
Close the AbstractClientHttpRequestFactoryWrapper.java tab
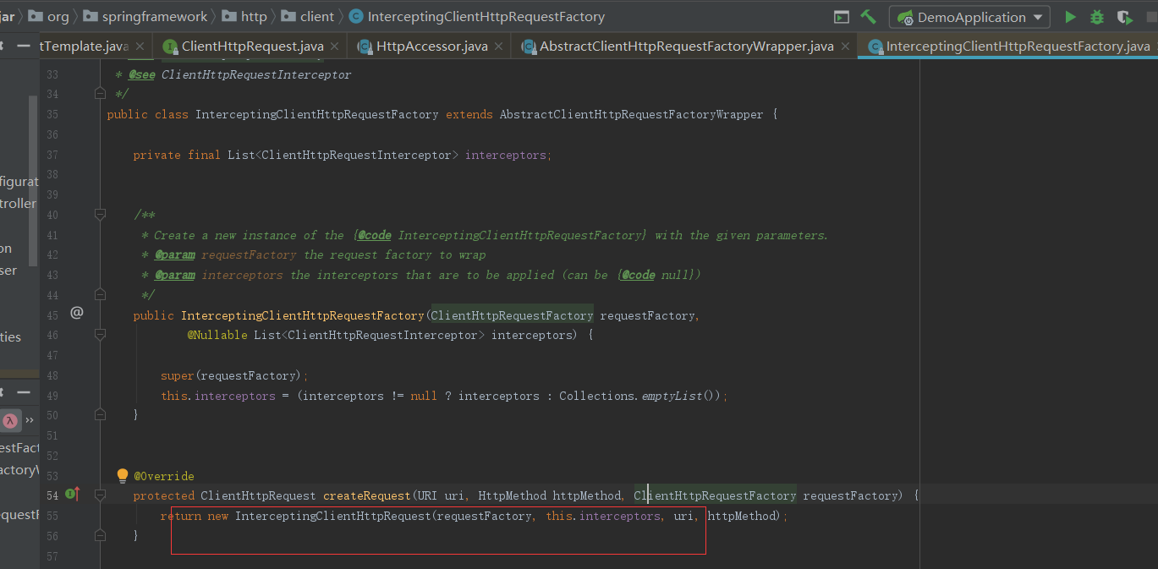point(845,47)
